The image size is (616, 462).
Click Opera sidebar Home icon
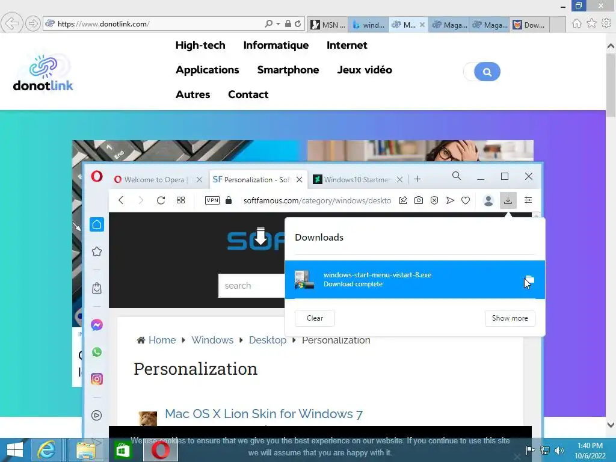coord(97,224)
